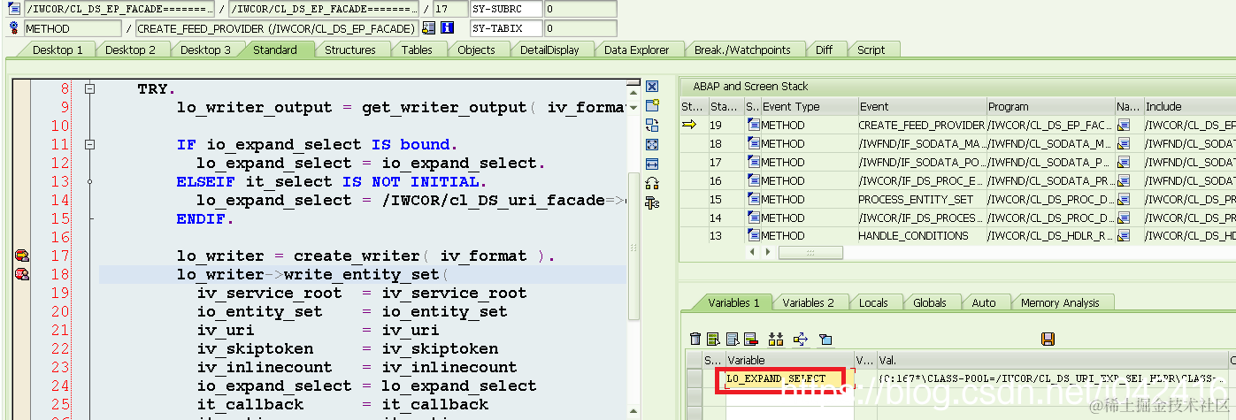Click the yellow arrow stack pointer on row 19
Screen dimensions: 1236x420
coord(689,126)
